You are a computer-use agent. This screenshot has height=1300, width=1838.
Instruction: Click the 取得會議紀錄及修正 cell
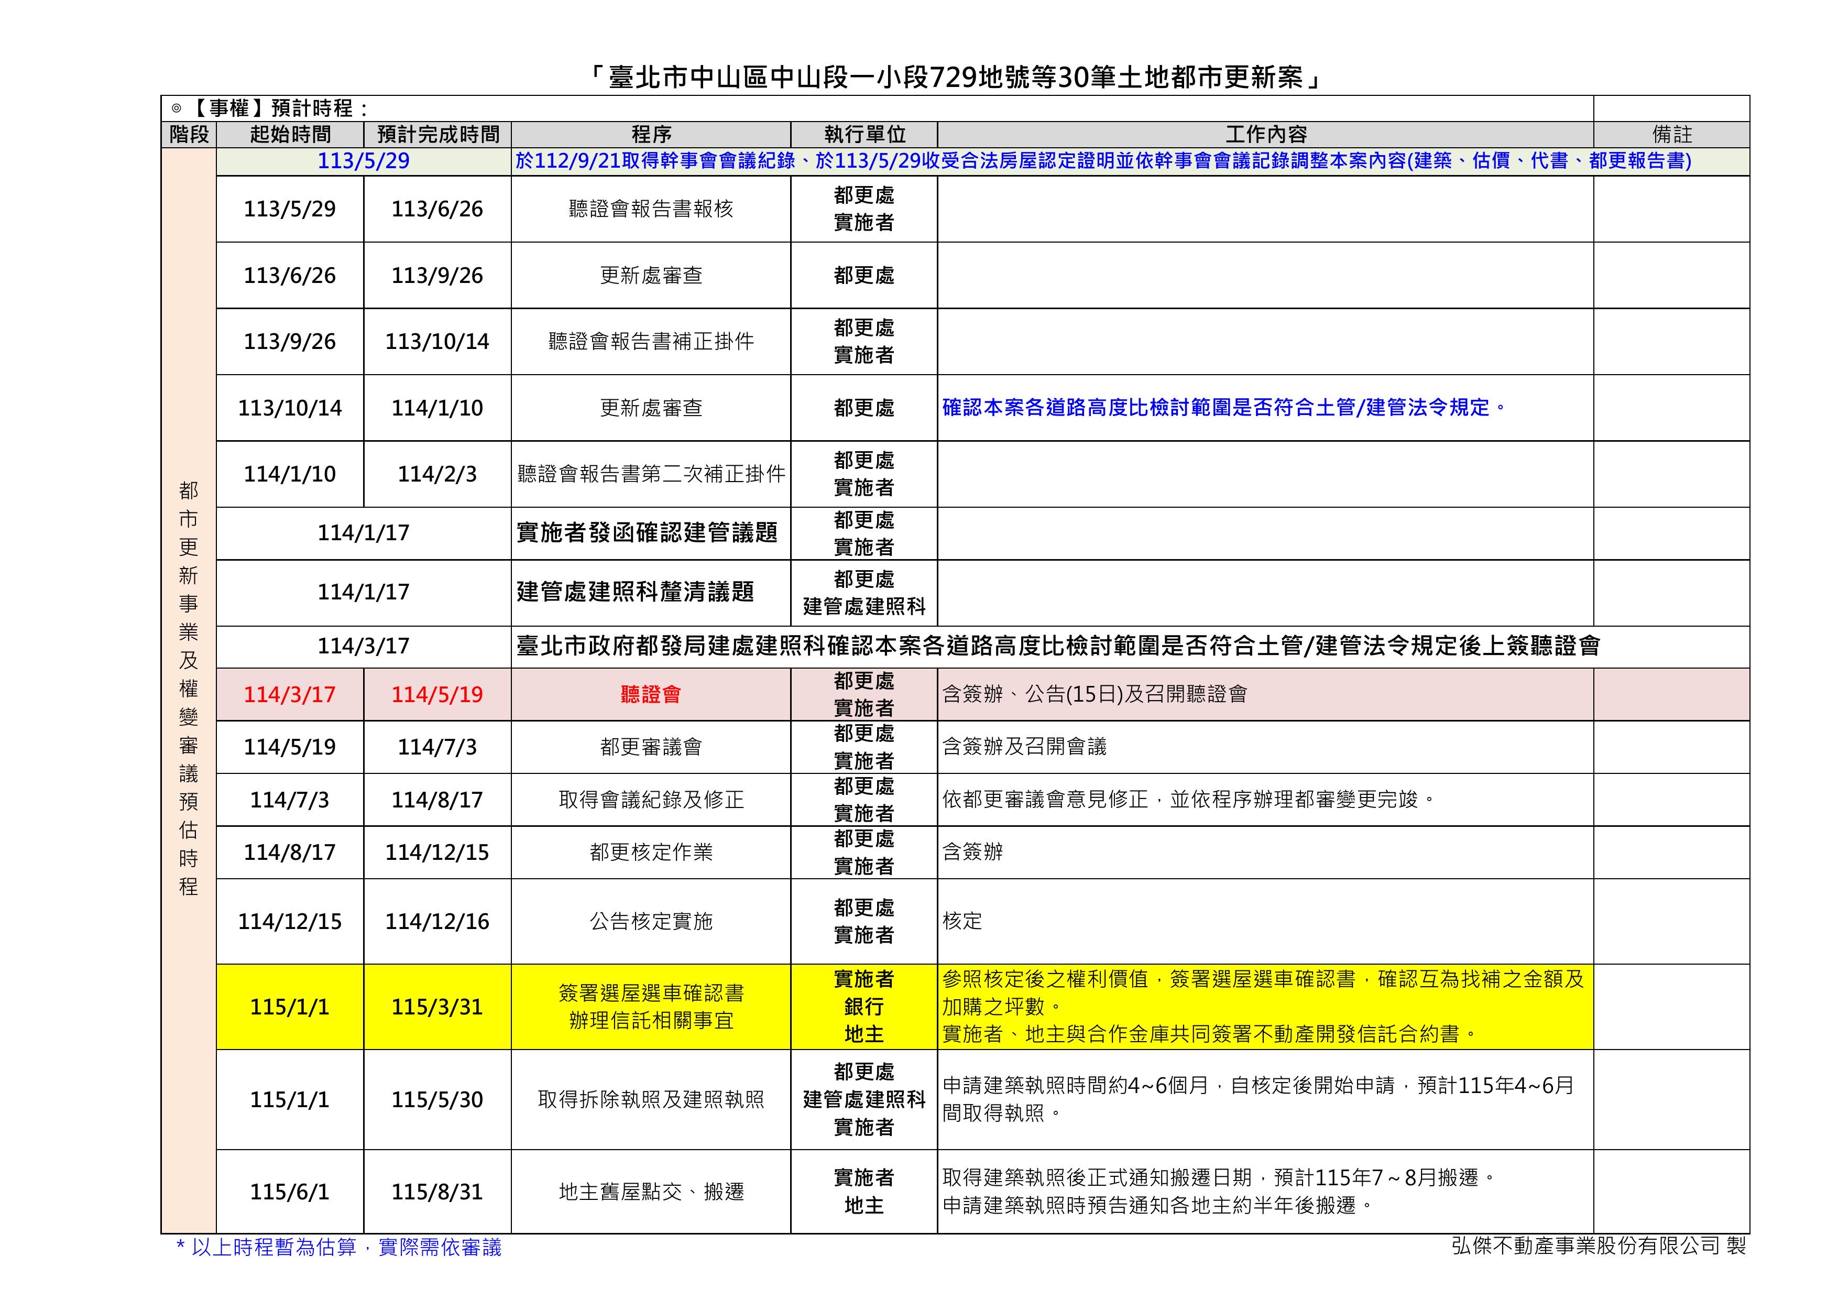coord(651,800)
